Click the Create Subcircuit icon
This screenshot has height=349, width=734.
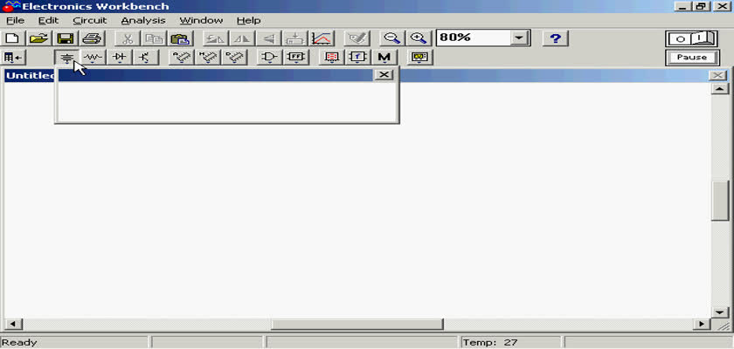(x=295, y=38)
